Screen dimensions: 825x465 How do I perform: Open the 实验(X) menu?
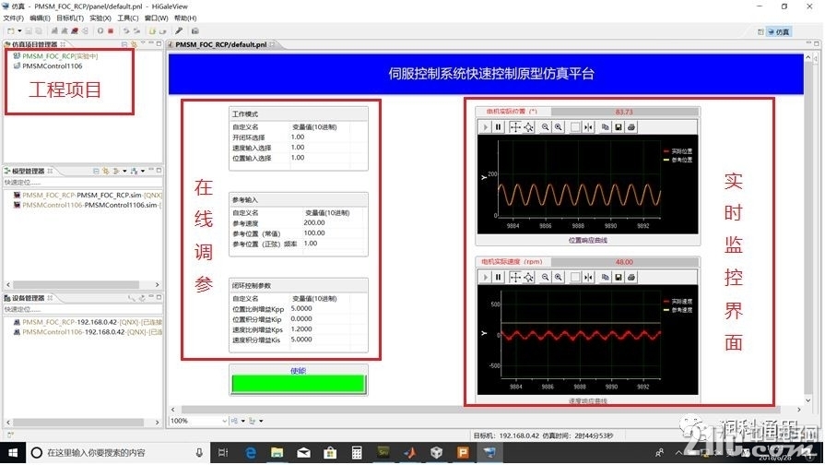click(x=100, y=18)
